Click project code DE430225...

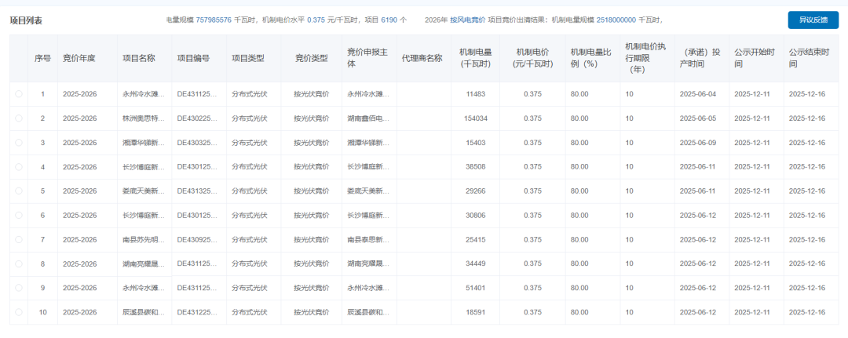coord(197,118)
